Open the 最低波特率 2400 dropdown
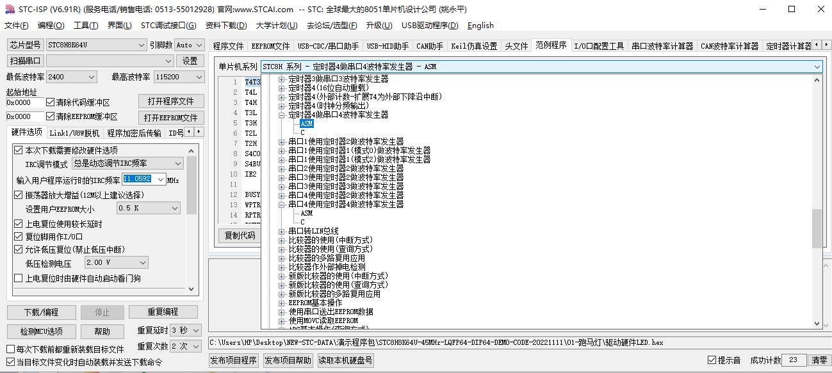832x373 pixels. pos(72,77)
